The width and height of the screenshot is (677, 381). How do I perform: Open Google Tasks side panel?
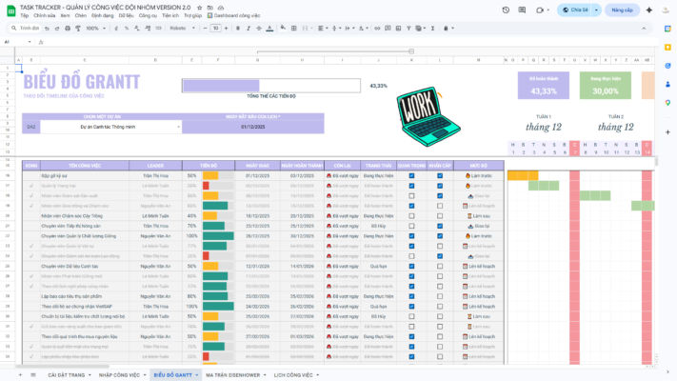[x=667, y=66]
